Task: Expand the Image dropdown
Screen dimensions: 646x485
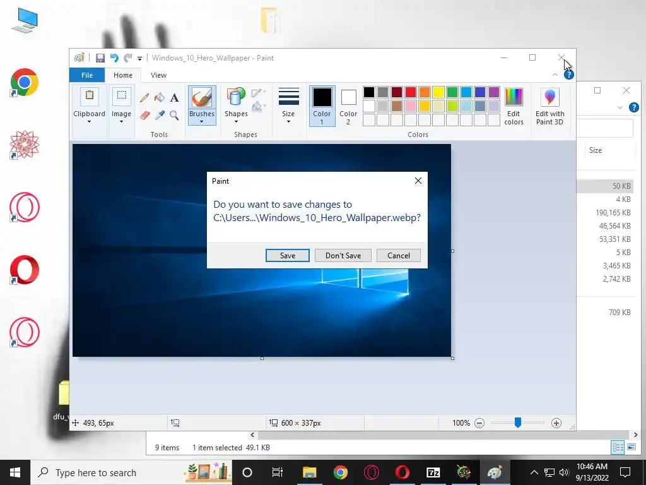Action: (121, 122)
